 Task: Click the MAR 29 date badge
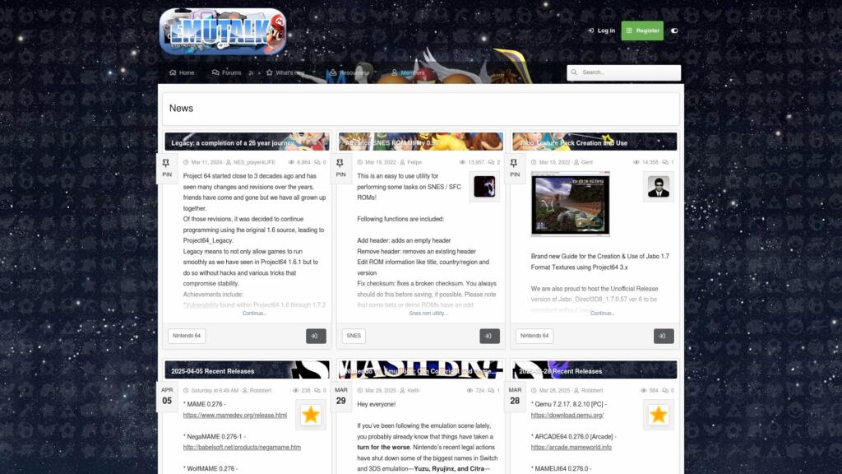340,396
